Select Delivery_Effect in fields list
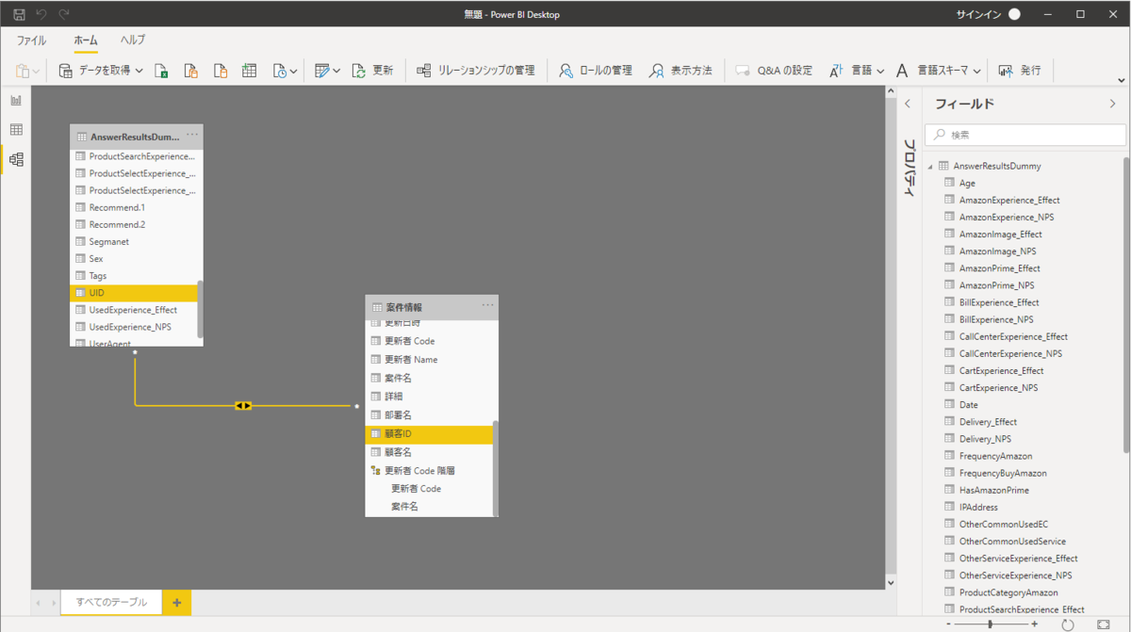Viewport: 1131px width, 632px height. [988, 422]
